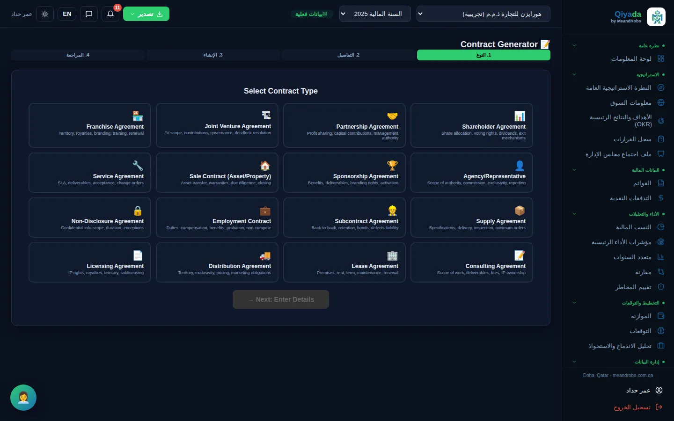
Task: Select Non-Disclosure Agreement card
Action: click(90, 218)
